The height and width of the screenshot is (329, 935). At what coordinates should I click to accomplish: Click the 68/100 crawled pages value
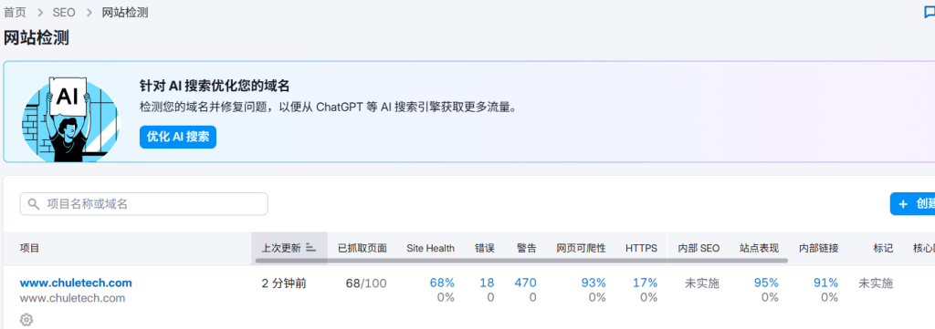366,283
